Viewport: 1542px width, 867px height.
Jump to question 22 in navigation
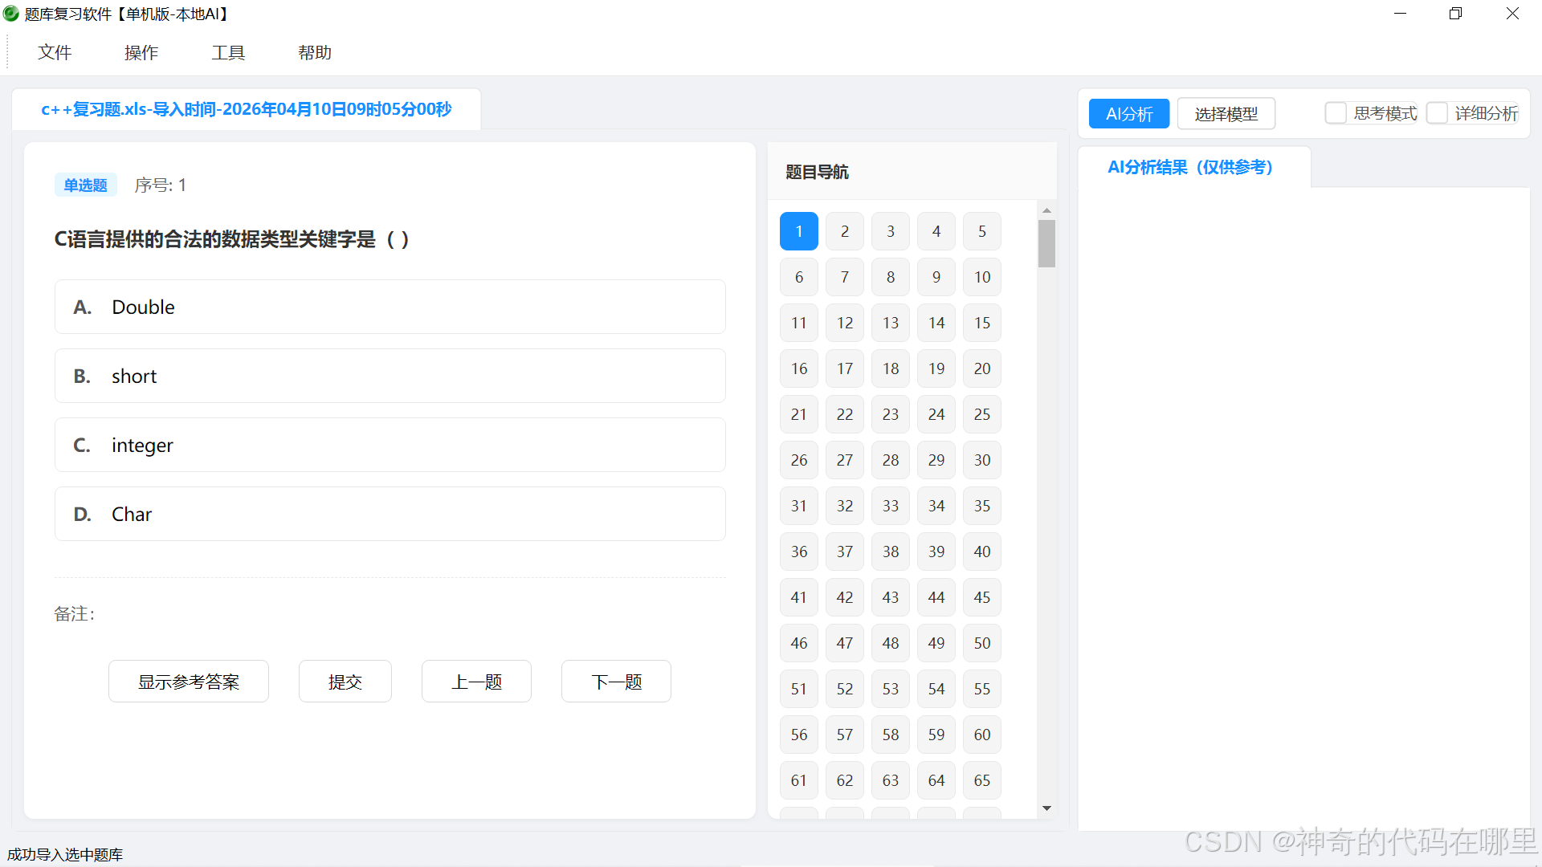click(845, 414)
